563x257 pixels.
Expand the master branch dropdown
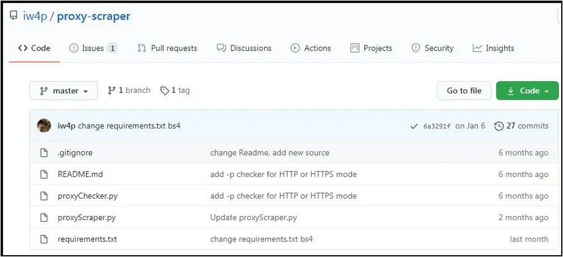click(63, 90)
